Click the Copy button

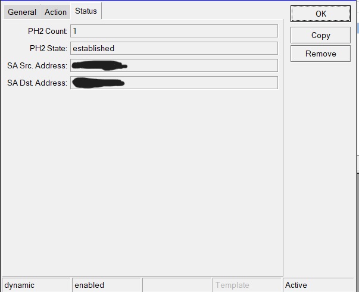[x=320, y=35]
